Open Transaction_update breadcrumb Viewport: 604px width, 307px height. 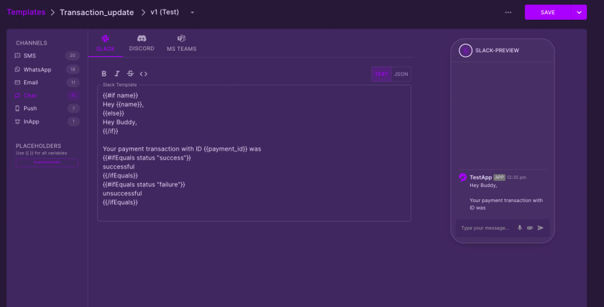[97, 12]
